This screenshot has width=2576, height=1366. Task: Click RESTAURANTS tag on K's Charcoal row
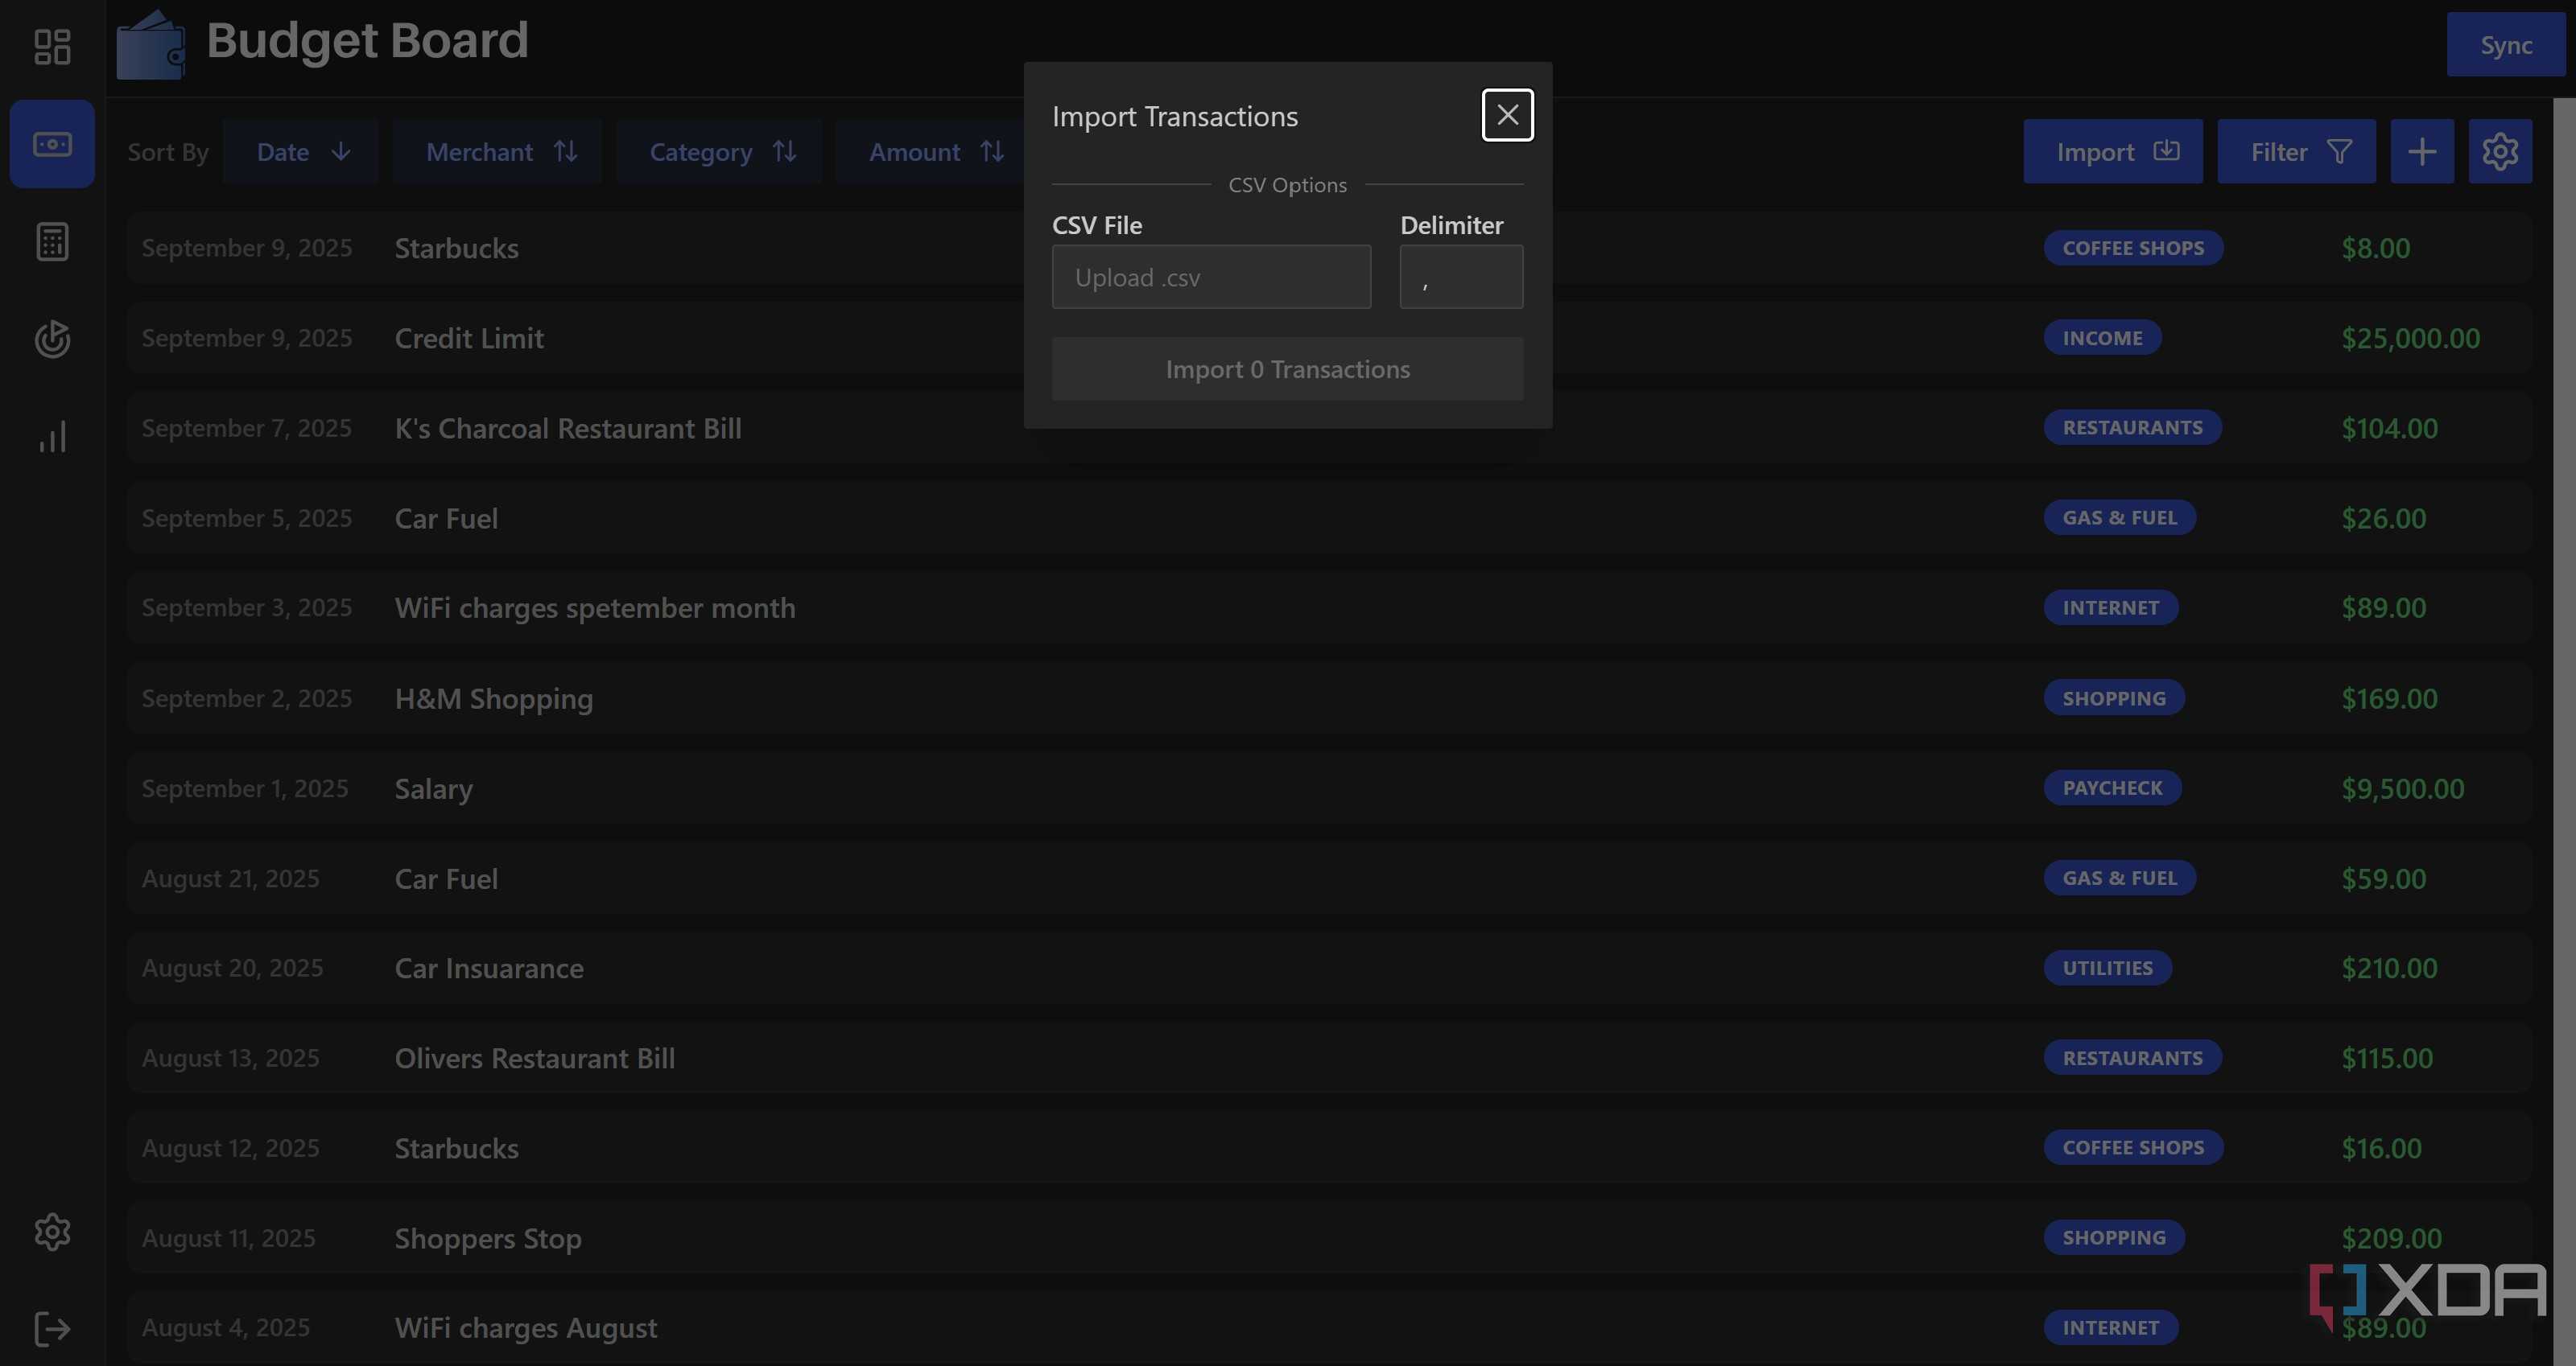point(2132,428)
